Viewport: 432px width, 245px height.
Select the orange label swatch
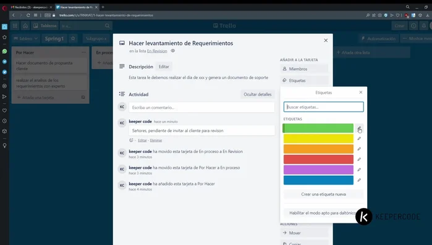318,149
